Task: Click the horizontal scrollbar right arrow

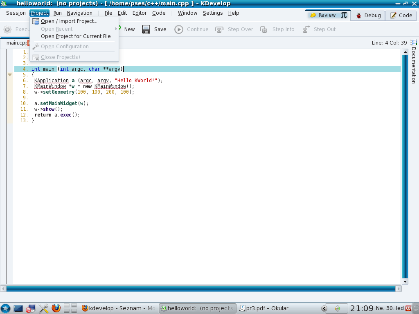Action: [399, 289]
